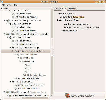Select USB Raw Device Access right after SCSI Generic Interface
This screenshot has width=106, height=100.
[x=28, y=78]
